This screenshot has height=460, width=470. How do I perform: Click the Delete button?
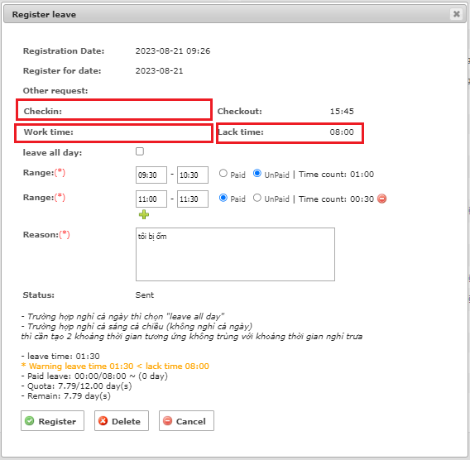coord(122,421)
